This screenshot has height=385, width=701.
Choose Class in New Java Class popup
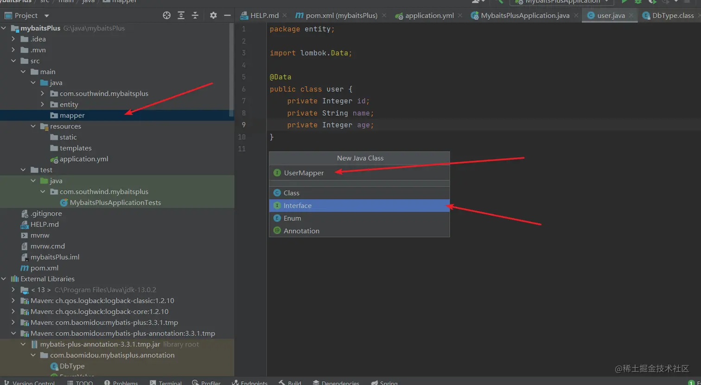tap(359, 193)
